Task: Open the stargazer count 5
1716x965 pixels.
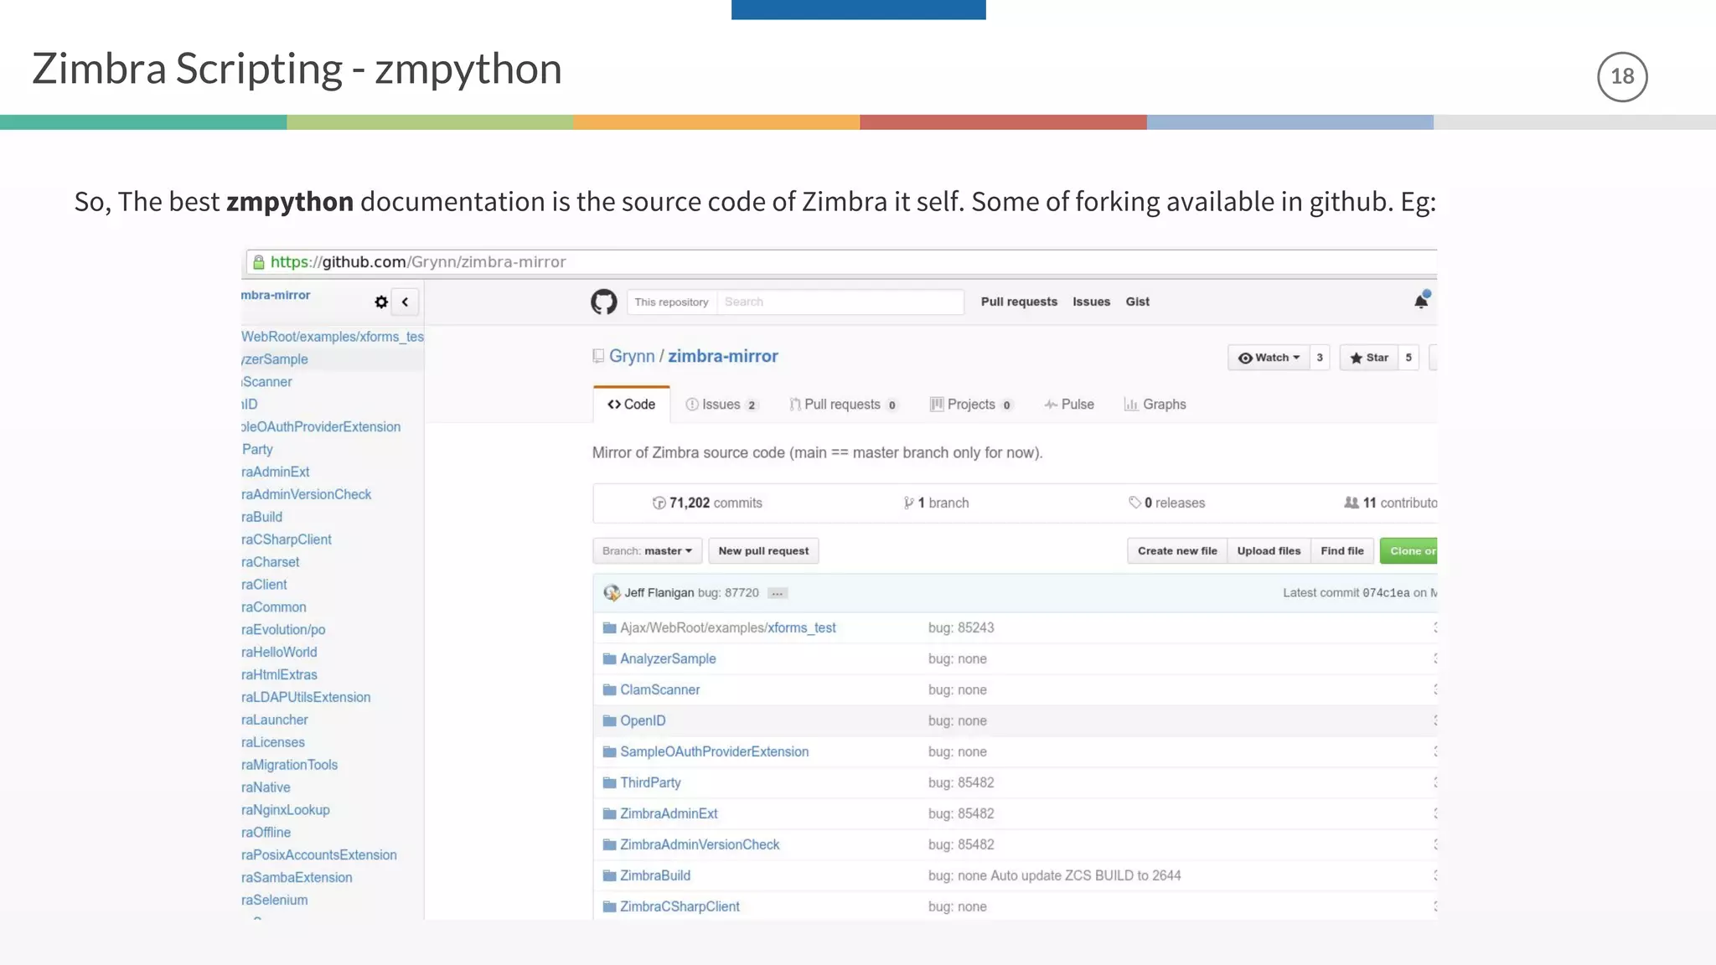Action: point(1408,358)
